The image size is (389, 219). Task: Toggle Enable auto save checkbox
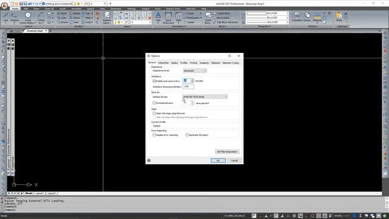coord(154,81)
